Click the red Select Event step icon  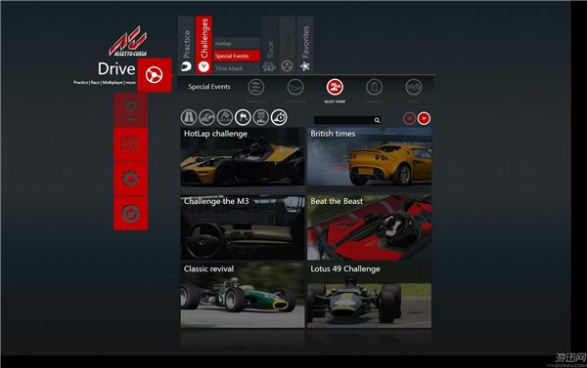point(335,87)
